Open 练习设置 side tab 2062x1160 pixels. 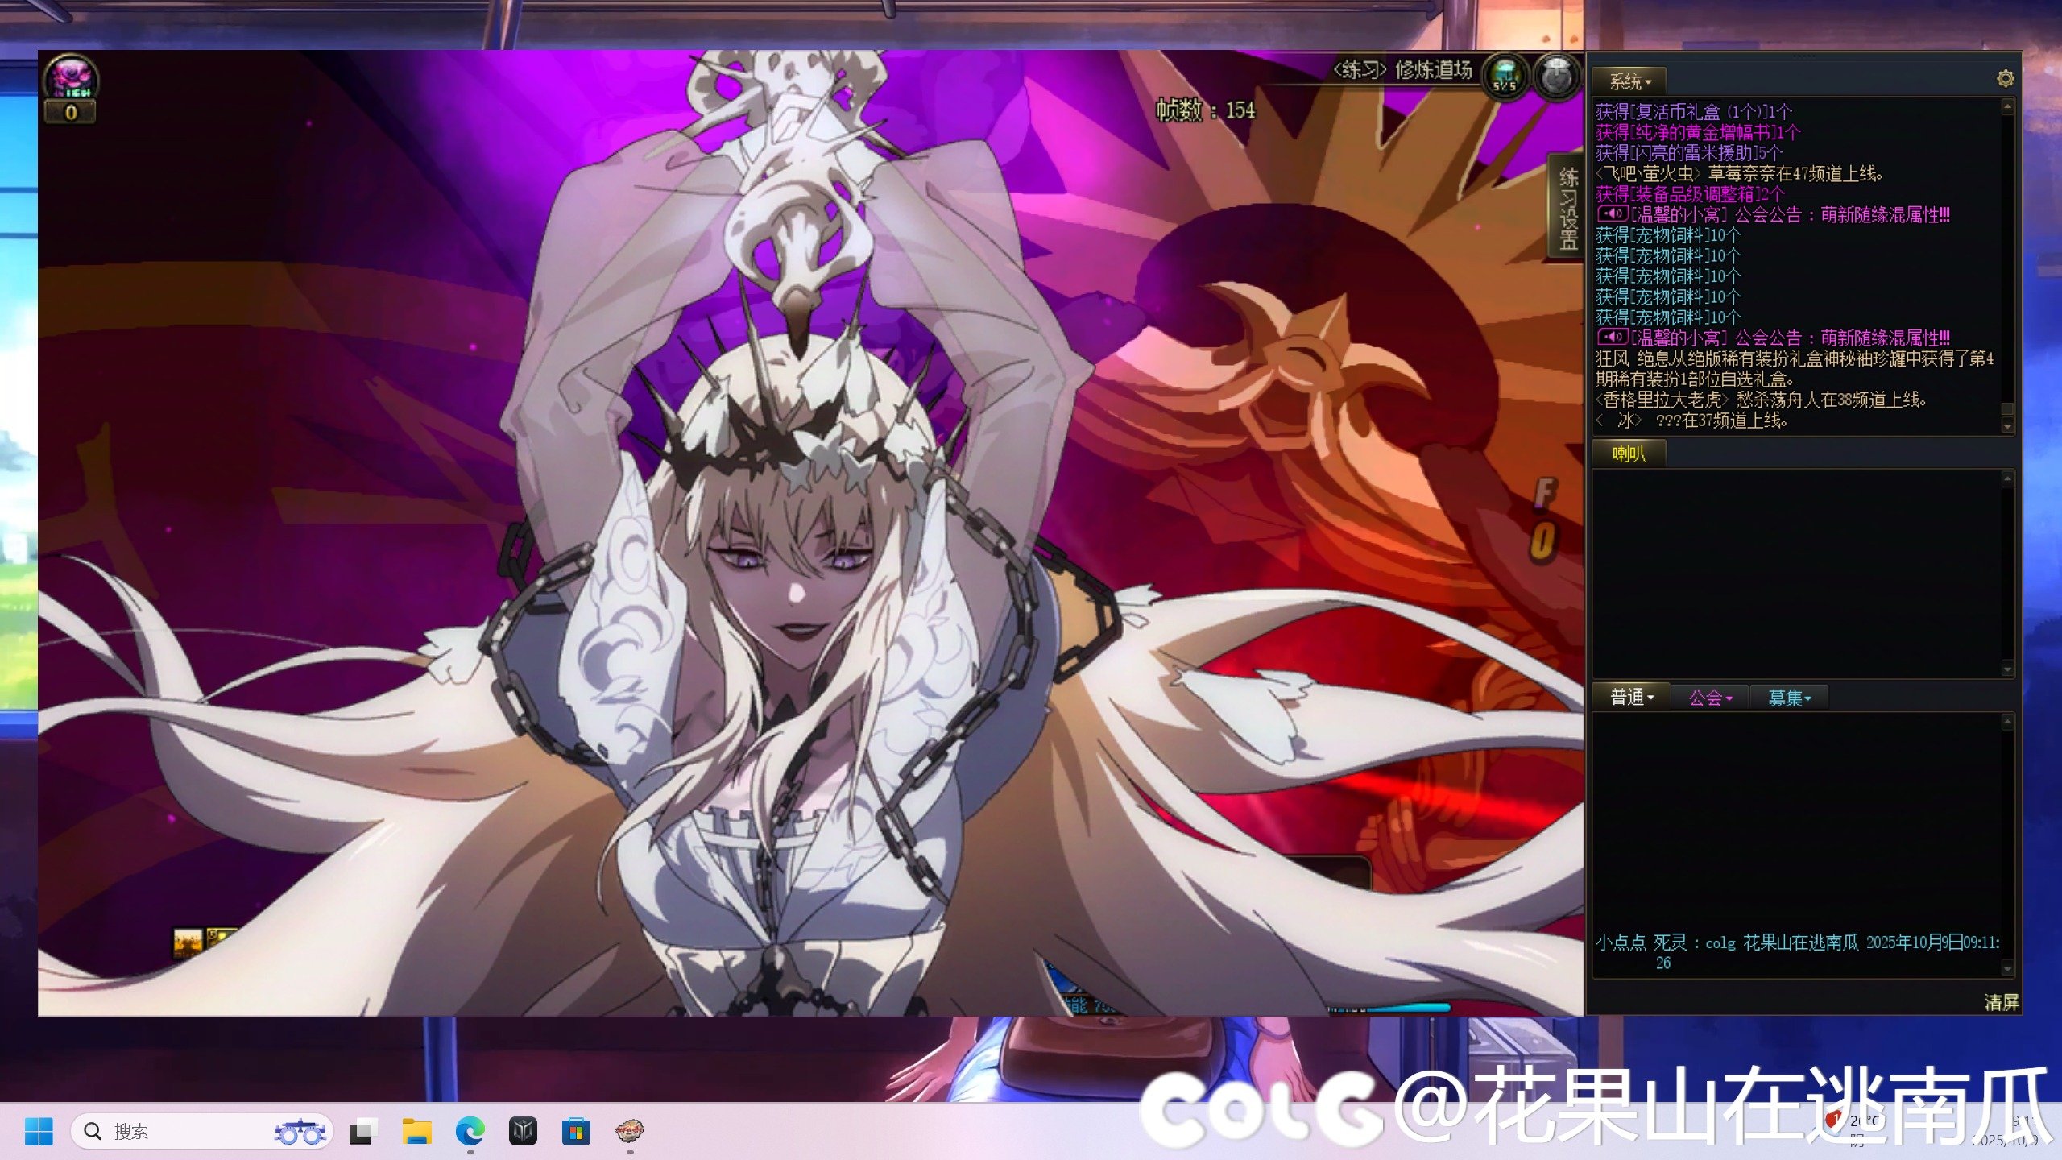(x=1567, y=208)
